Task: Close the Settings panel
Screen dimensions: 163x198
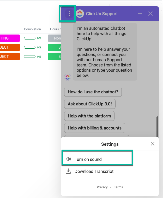Action: click(x=153, y=144)
